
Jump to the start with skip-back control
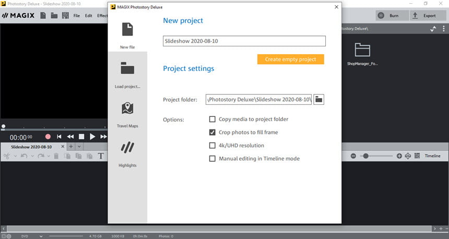[x=59, y=137]
